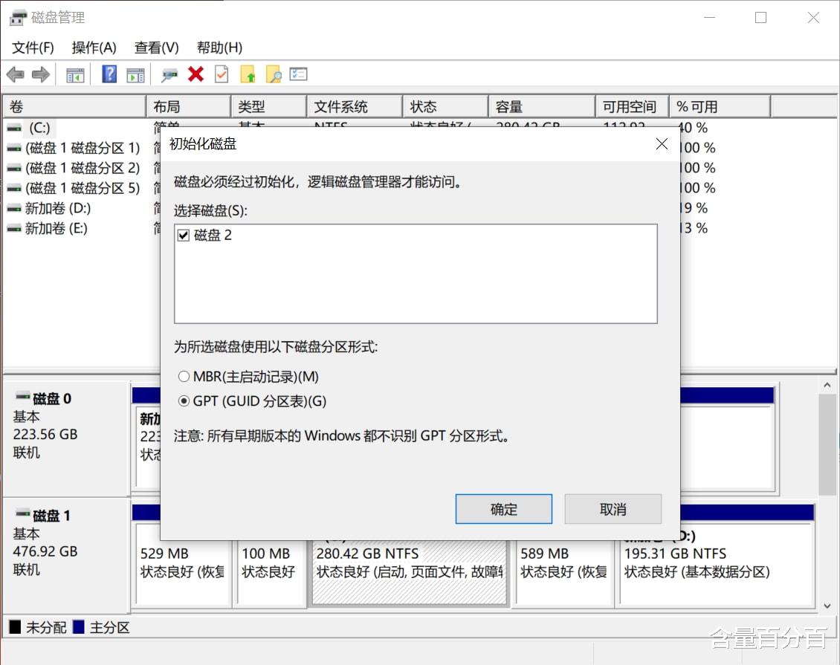
Task: Click the 取消 button in dialog
Action: coord(613,509)
